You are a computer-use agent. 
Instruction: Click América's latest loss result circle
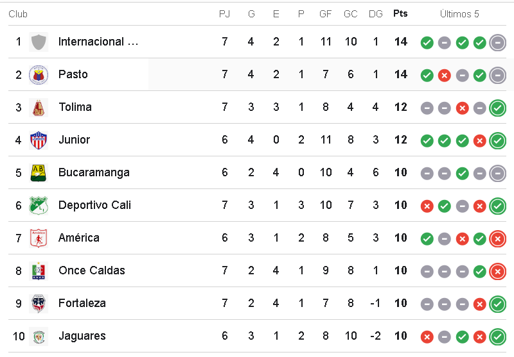point(497,238)
